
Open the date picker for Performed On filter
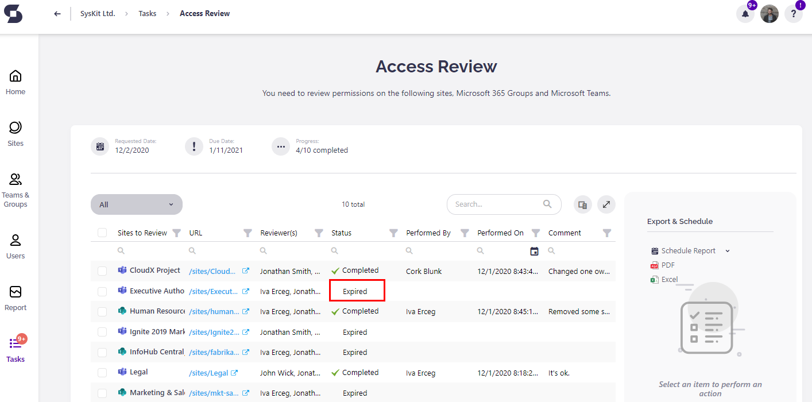[534, 251]
